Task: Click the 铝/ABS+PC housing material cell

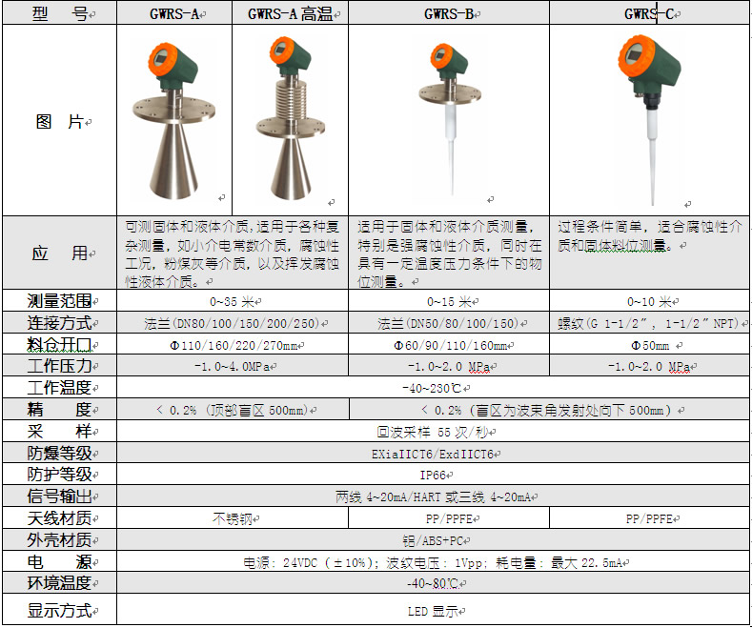Action: [434, 540]
